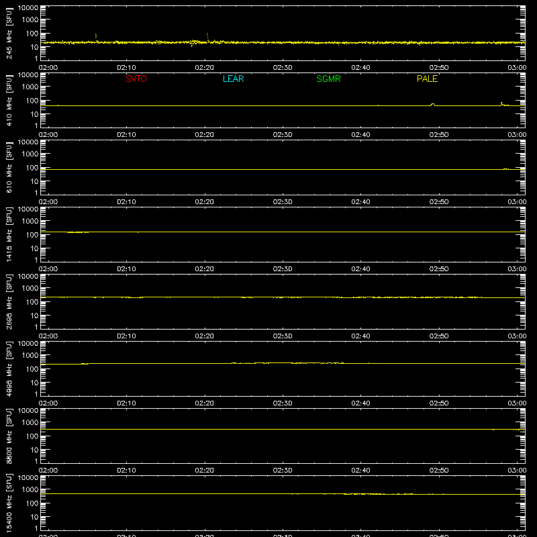Click the yellow PALE station label
This screenshot has height=537, width=537.
coord(427,79)
